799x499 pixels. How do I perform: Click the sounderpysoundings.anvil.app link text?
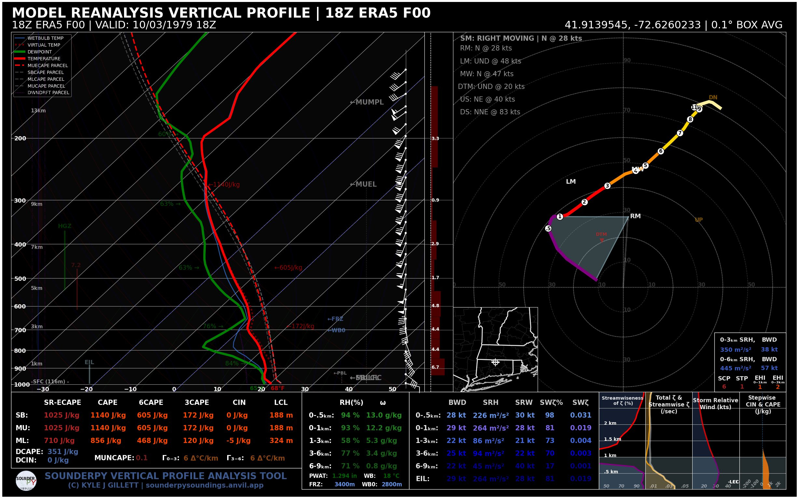click(x=204, y=485)
